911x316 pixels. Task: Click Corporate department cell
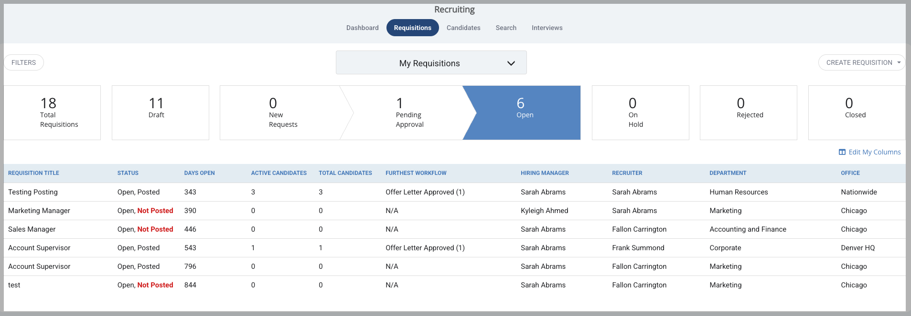pyautogui.click(x=725, y=248)
